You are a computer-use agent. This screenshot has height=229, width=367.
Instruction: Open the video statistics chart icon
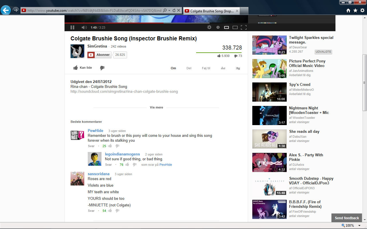[x=223, y=68]
